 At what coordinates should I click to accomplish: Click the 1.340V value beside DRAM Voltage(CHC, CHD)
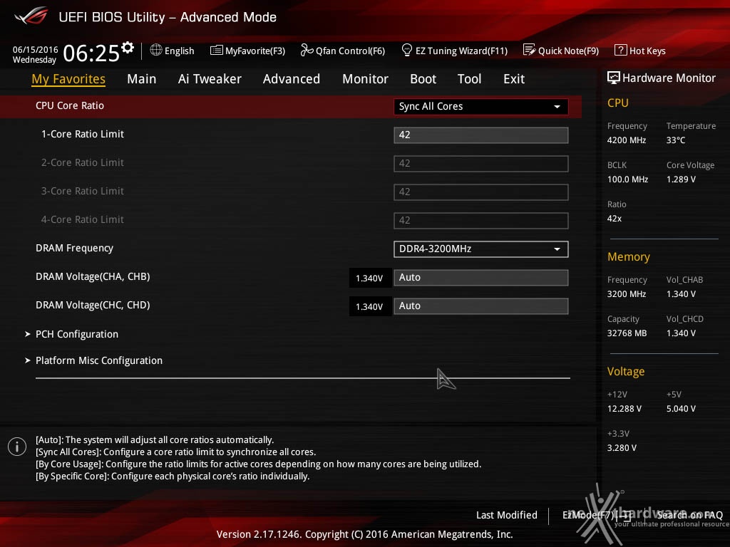coord(370,306)
